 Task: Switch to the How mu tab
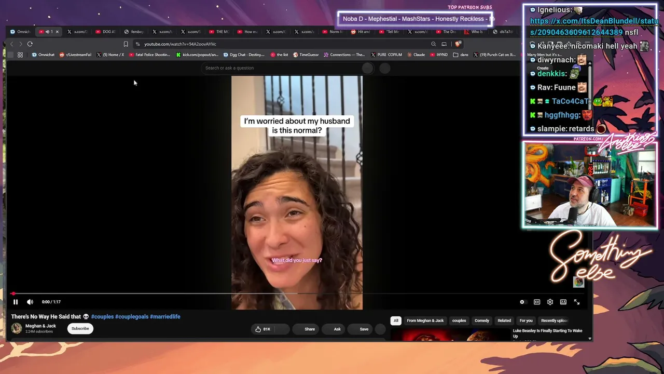[248, 32]
